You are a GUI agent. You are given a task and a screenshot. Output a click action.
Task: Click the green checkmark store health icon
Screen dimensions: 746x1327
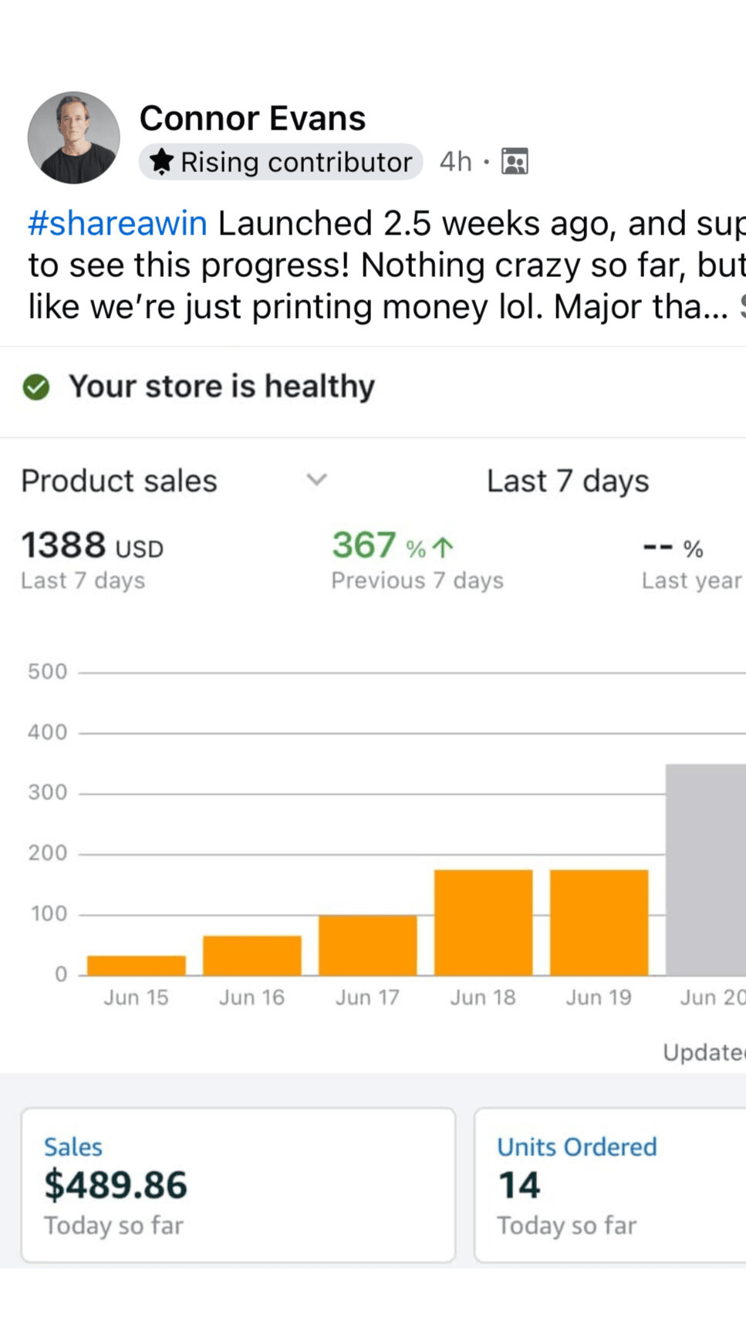[36, 387]
